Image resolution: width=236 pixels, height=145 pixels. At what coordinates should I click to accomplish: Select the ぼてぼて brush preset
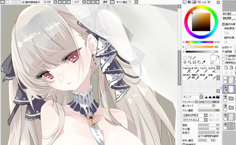coord(195,70)
